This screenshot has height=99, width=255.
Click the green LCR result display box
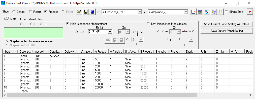tap(34, 33)
